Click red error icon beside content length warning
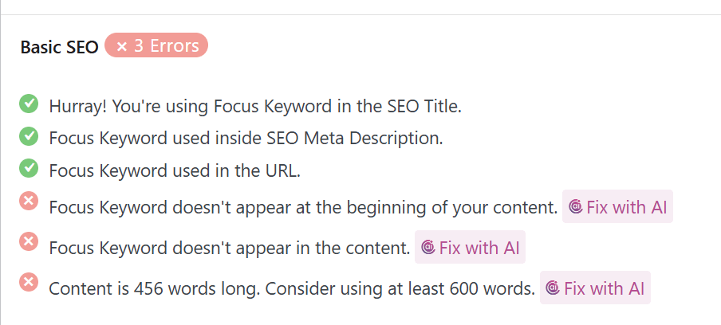 (30, 282)
